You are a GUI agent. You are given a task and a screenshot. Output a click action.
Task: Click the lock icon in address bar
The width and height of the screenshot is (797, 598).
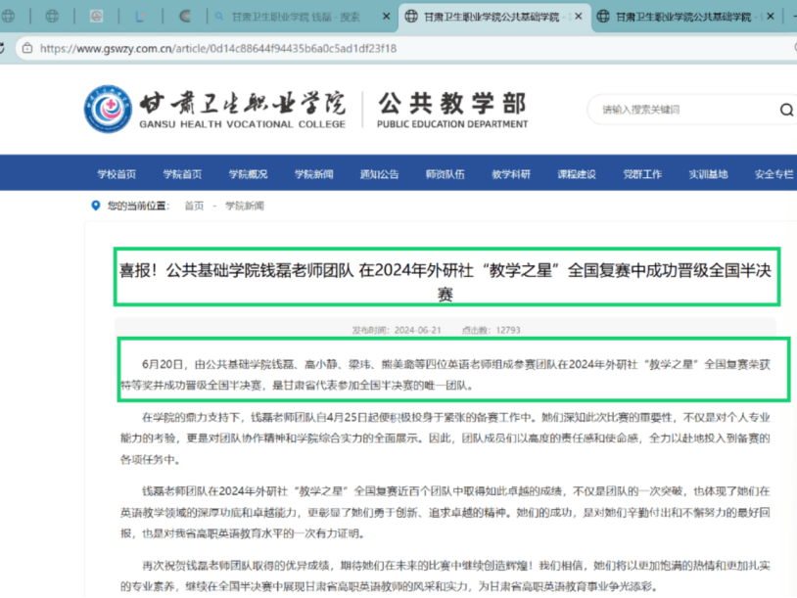click(27, 48)
